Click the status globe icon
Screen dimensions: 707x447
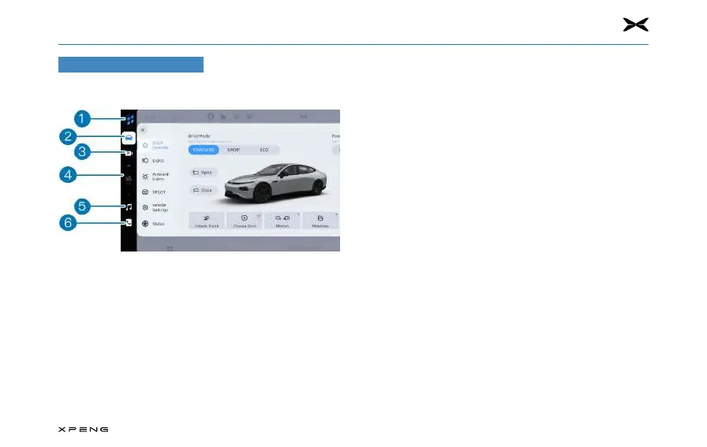[145, 224]
